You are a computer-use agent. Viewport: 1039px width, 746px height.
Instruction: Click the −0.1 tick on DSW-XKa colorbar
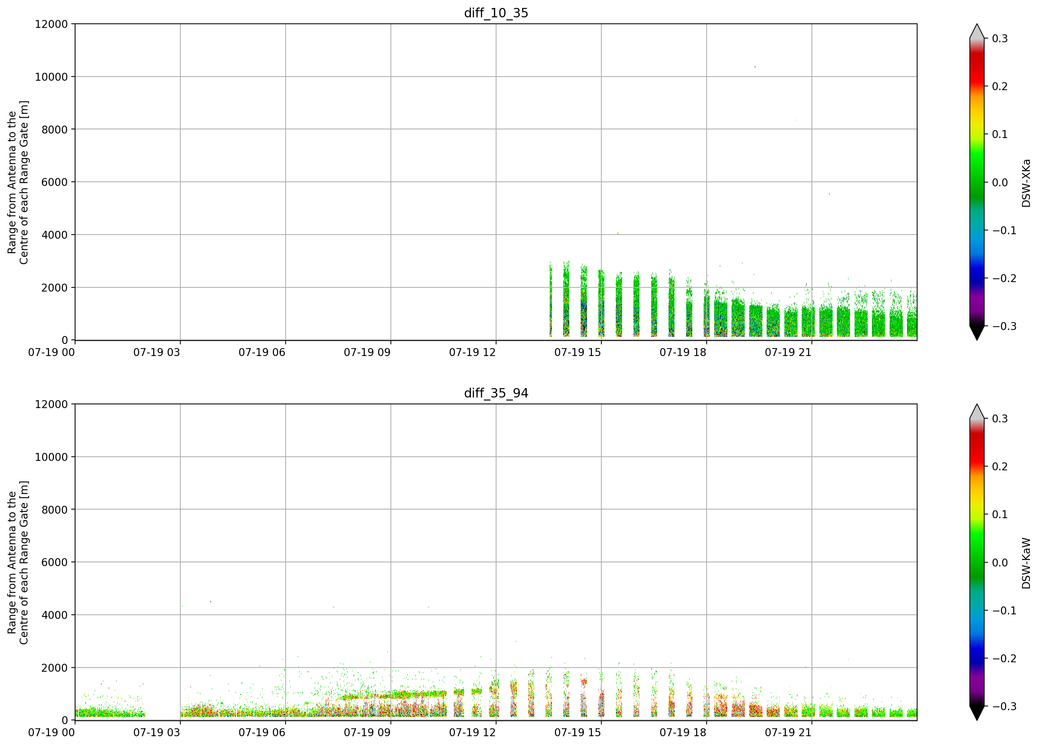pyautogui.click(x=1004, y=230)
